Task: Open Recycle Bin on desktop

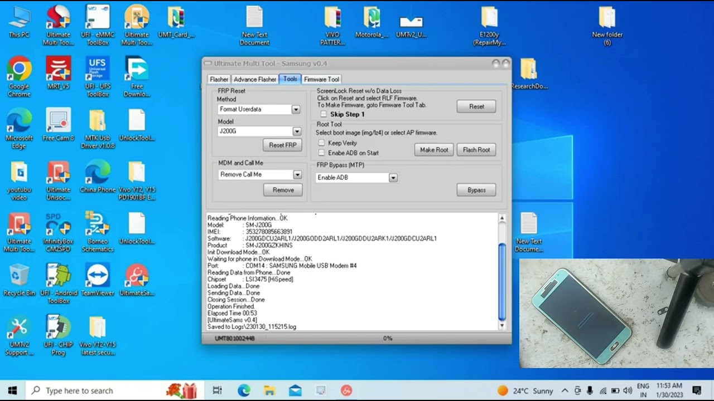Action: [19, 280]
